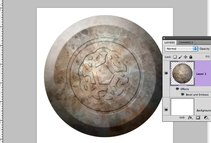Click the lock all padlock icon
Screen dimensions: 211x143
point(191,57)
